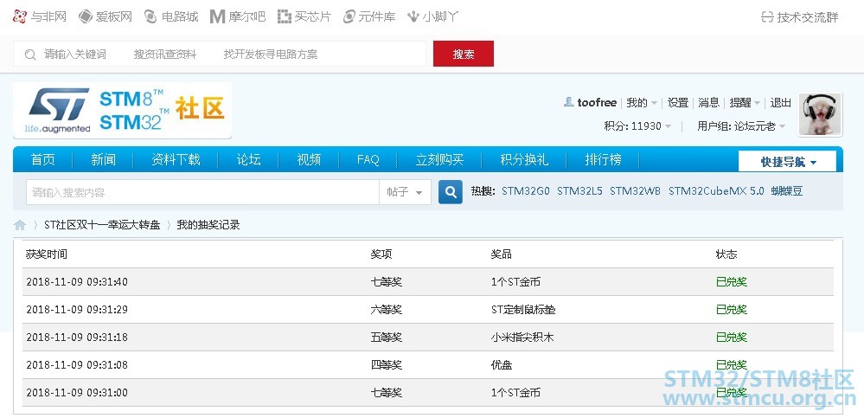Expand the 快捷导航 dropdown
Viewport: 864px width, 418px height.
(x=787, y=162)
